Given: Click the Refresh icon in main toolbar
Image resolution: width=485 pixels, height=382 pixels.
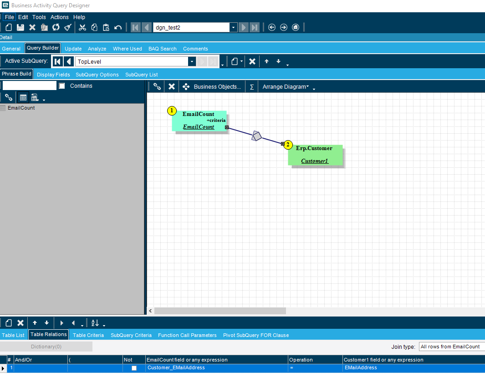Looking at the screenshot, I should (56, 27).
